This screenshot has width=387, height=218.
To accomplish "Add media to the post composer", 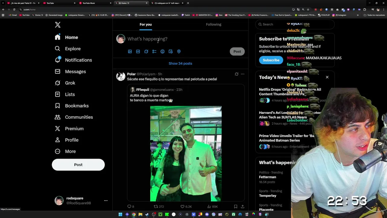I will pos(130,51).
